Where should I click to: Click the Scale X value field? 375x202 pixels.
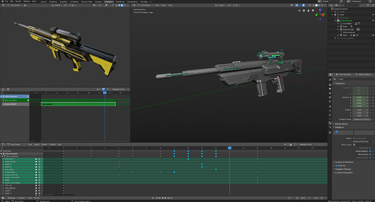359,110
